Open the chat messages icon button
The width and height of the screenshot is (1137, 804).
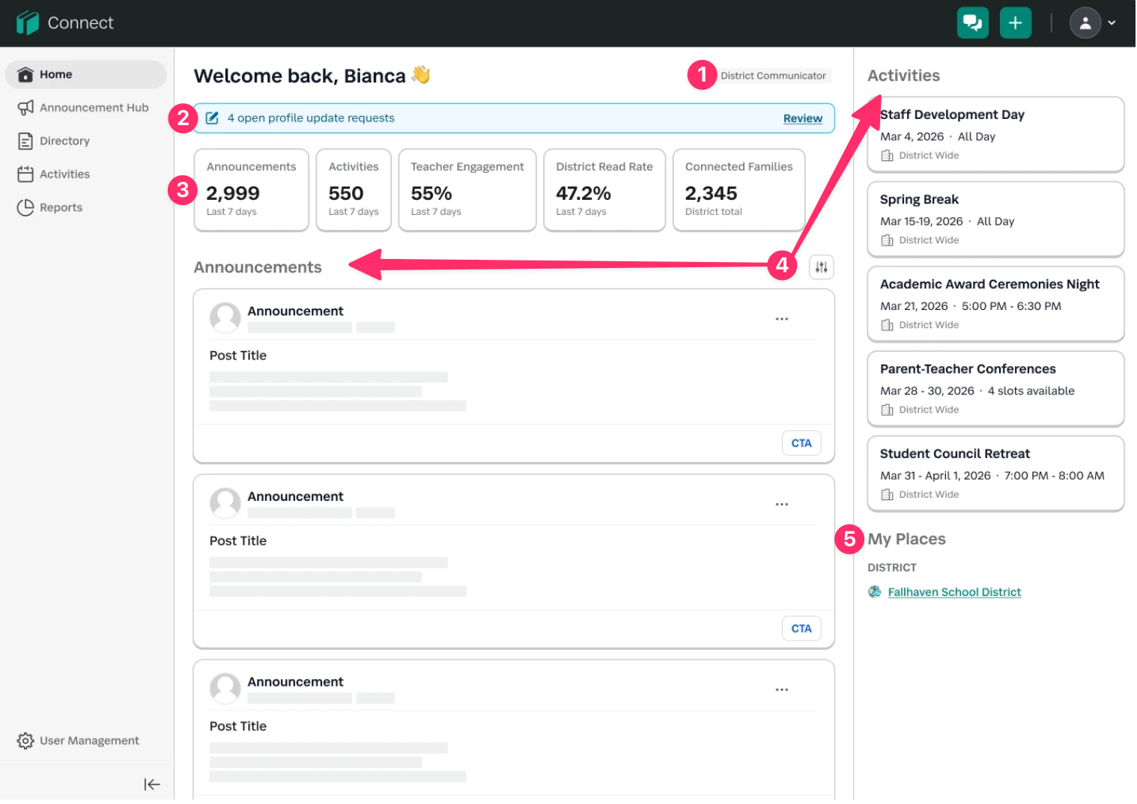point(973,23)
